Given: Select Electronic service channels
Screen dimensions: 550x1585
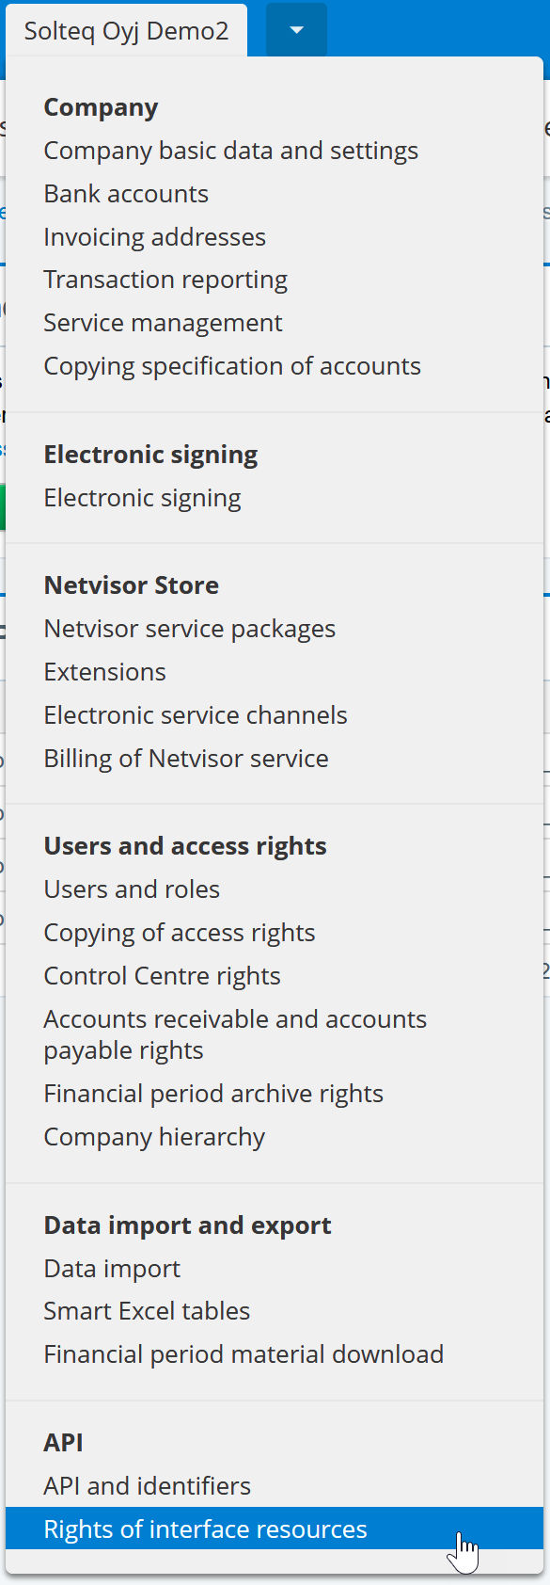Looking at the screenshot, I should [196, 715].
